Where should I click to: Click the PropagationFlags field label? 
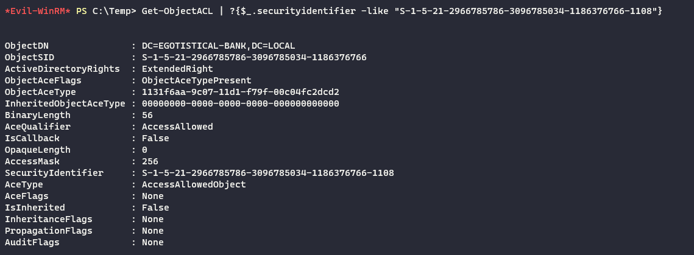49,231
